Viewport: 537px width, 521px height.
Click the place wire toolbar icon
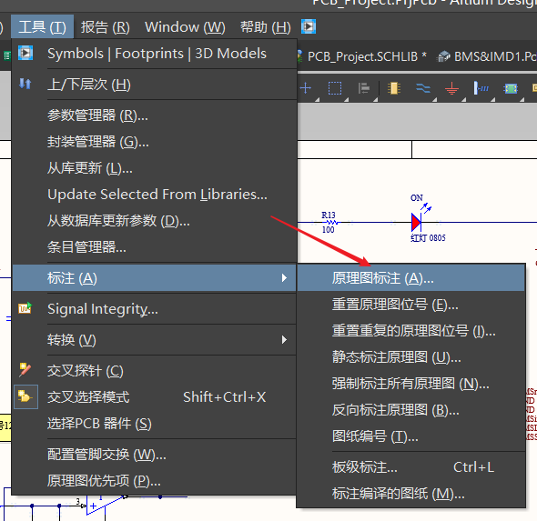423,88
